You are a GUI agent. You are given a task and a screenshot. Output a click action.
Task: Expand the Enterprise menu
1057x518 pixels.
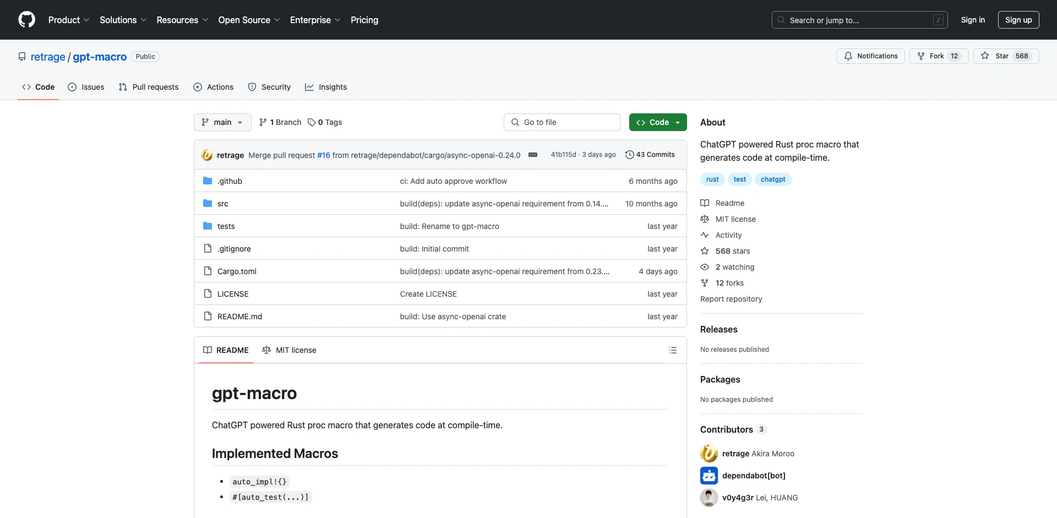pos(315,20)
